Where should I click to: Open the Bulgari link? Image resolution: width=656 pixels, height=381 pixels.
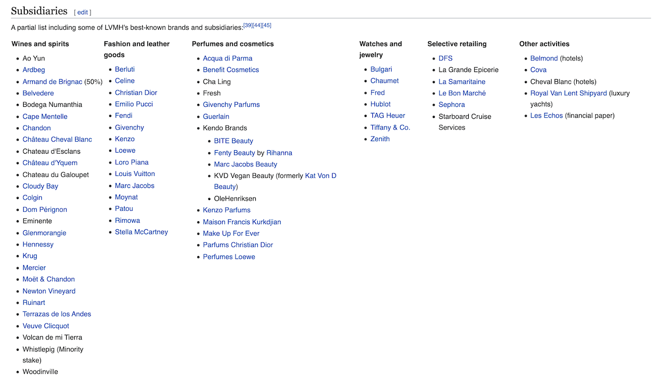click(381, 69)
